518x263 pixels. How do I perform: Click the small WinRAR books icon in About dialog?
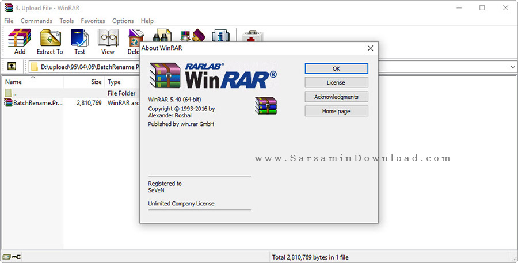click(x=266, y=105)
